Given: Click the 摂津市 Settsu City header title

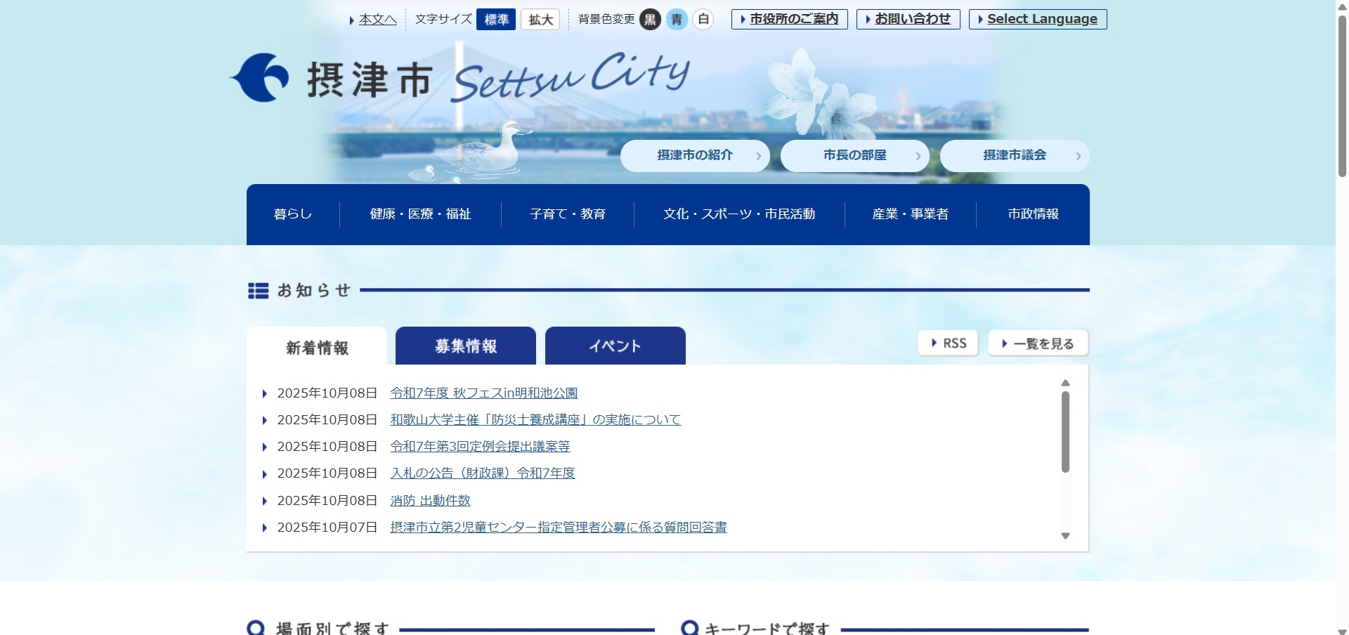Looking at the screenshot, I should pyautogui.click(x=498, y=77).
